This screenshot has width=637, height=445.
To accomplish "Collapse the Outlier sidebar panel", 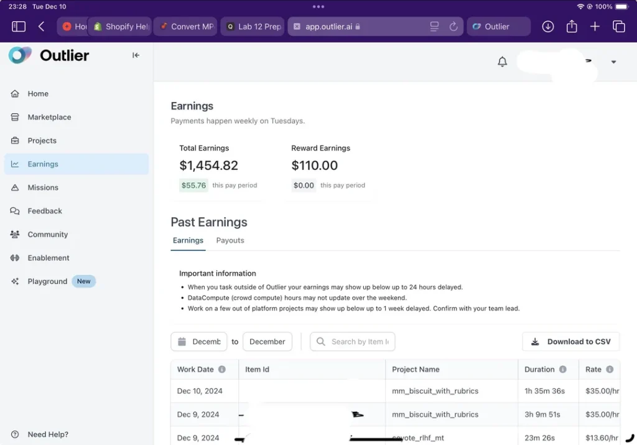I will pyautogui.click(x=136, y=55).
